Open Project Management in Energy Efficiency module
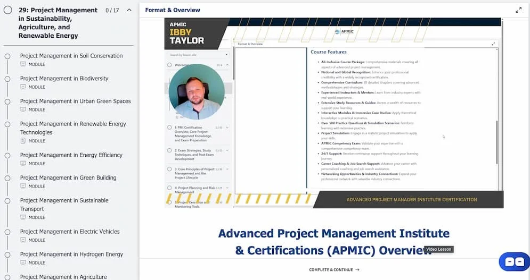Viewport: 530px width, 280px height. [71, 155]
